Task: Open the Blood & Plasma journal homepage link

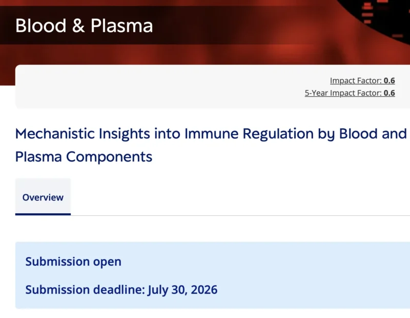Action: click(85, 26)
